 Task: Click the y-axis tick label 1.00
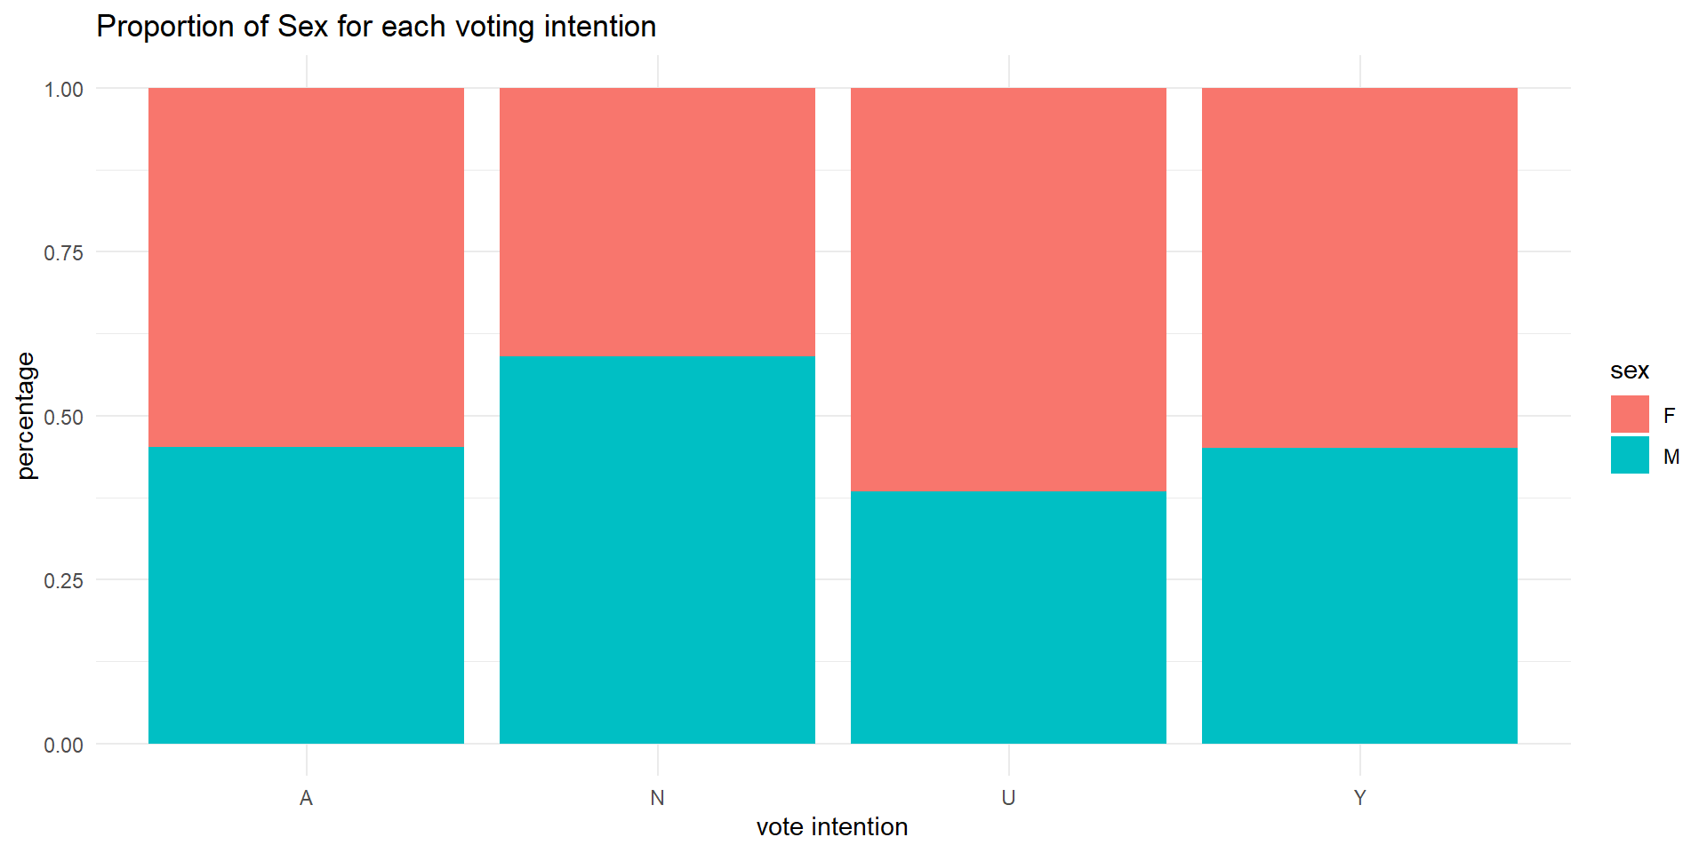click(63, 89)
